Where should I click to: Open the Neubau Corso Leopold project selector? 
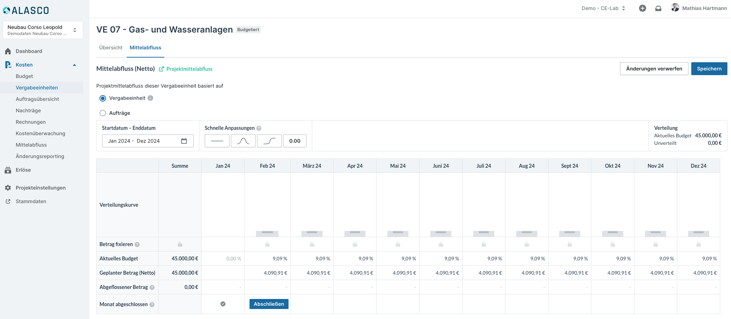point(43,30)
